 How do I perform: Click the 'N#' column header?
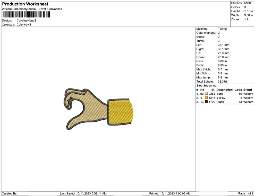click(x=202, y=90)
